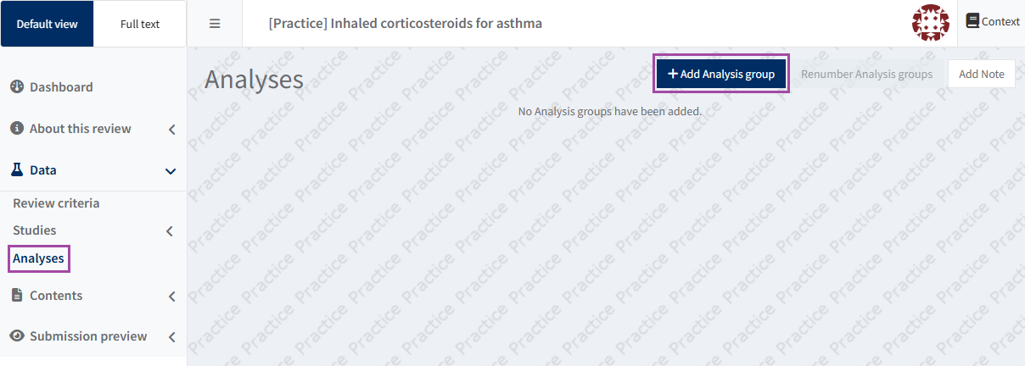Click the Submission preview eye icon
The height and width of the screenshot is (366, 1025).
coord(16,336)
